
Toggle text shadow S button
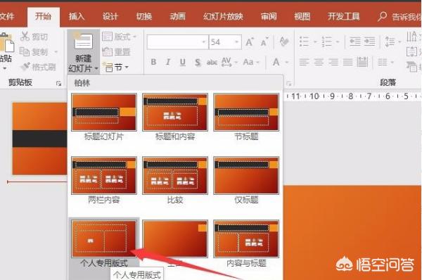[198, 62]
